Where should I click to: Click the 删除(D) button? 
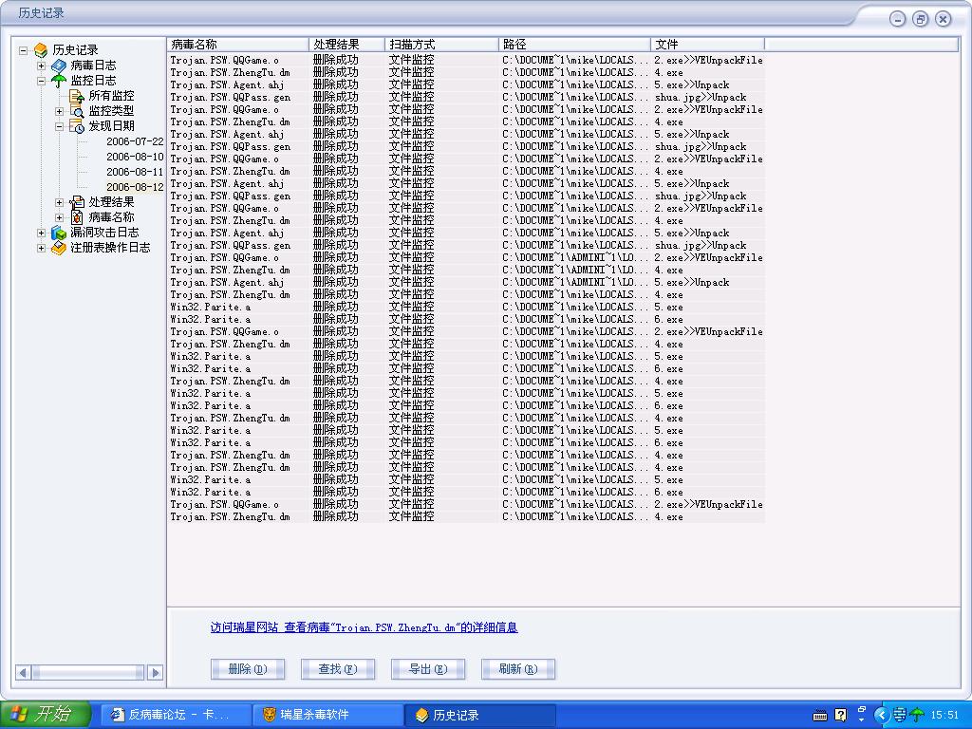point(248,669)
